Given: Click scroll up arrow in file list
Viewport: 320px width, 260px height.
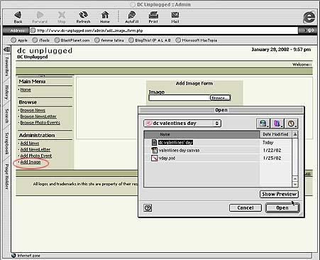Looking at the screenshot, I should 295,179.
